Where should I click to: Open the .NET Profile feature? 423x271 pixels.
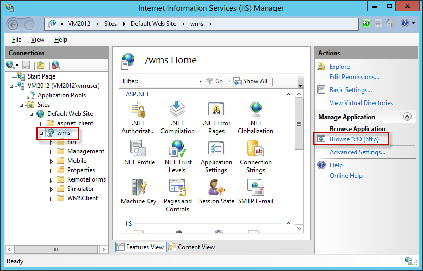click(x=138, y=148)
